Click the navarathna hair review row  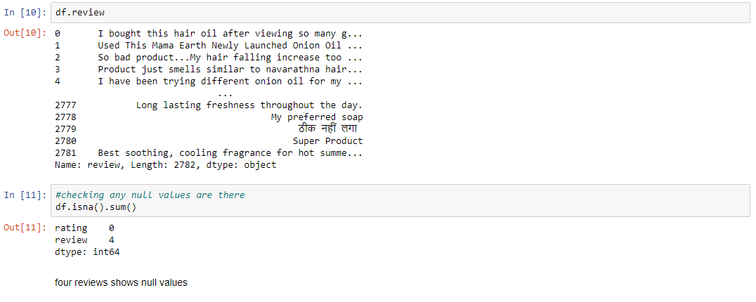tap(209, 70)
